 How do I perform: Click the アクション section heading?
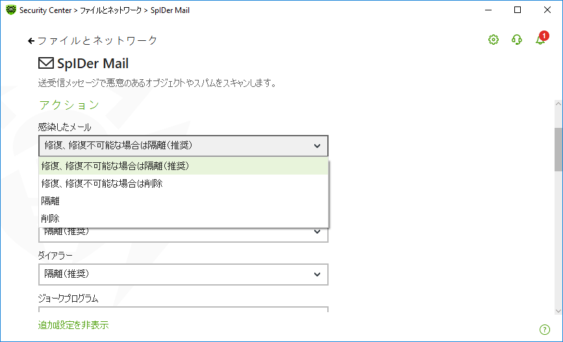point(69,104)
